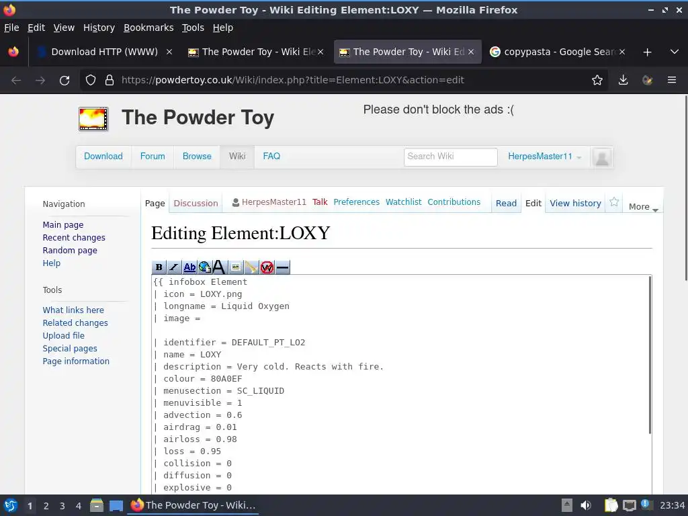The image size is (688, 516).
Task: Adjust volume via tray speaker icon
Action: pyautogui.click(x=586, y=505)
